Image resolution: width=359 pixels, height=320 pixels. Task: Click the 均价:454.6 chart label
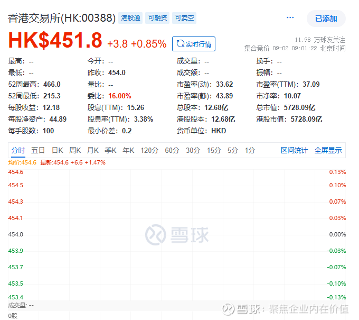(22, 162)
